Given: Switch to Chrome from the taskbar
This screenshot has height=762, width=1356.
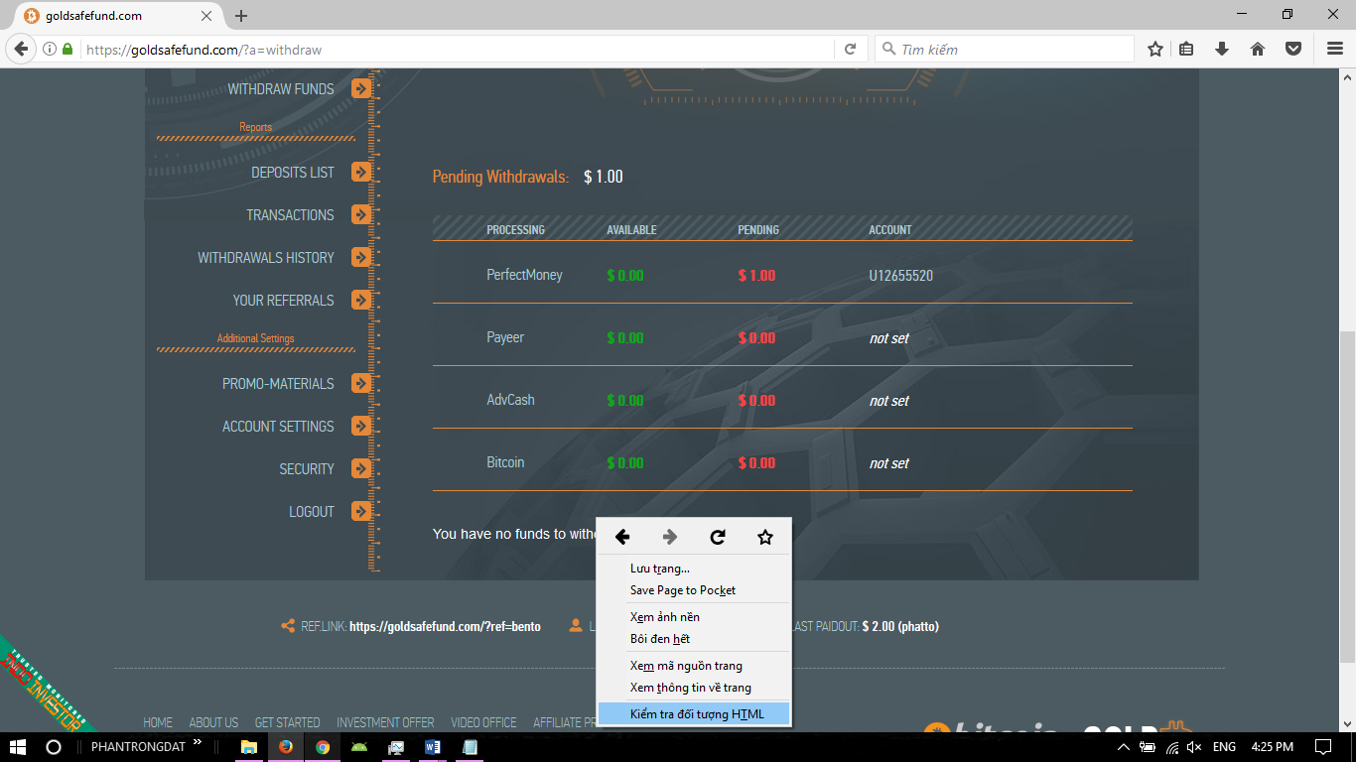Looking at the screenshot, I should [323, 746].
